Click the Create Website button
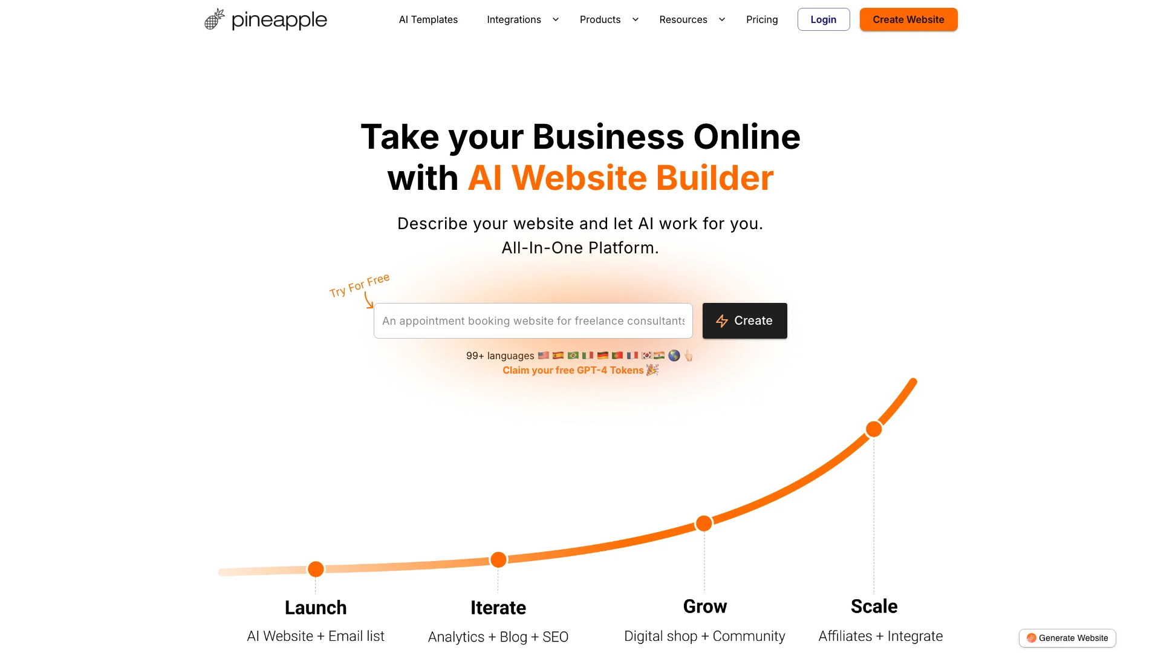This screenshot has height=653, width=1161. click(908, 19)
